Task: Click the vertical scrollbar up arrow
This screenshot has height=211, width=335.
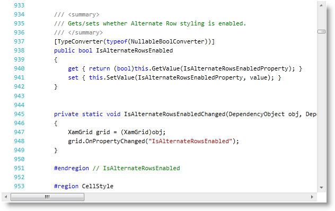Action: pos(321,5)
